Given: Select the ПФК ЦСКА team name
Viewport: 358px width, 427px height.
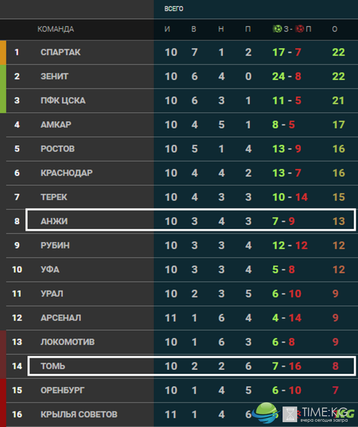Looking at the screenshot, I should [63, 101].
